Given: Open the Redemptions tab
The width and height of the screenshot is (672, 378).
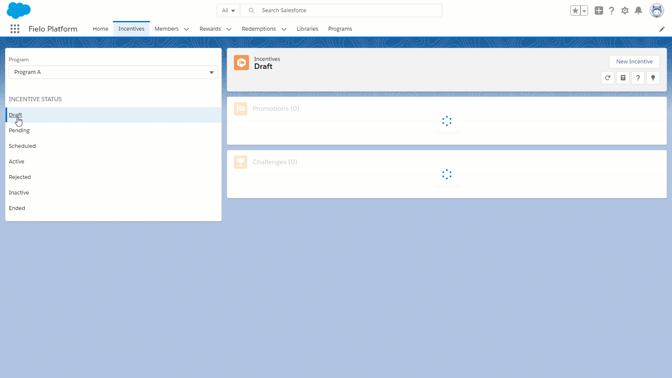Looking at the screenshot, I should point(259,29).
